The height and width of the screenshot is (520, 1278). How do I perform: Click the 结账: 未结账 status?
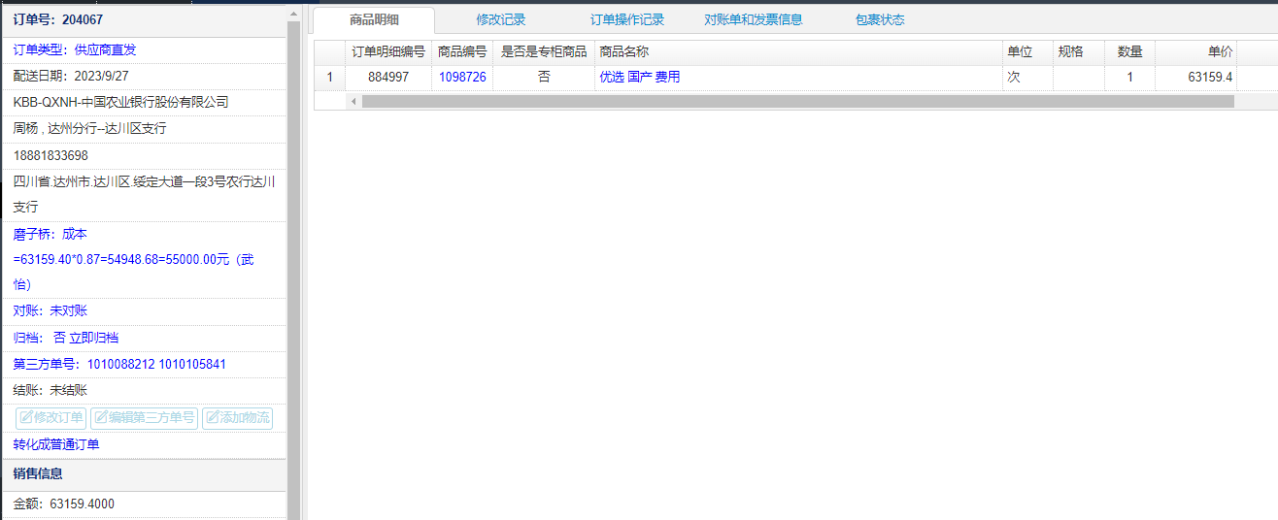tap(50, 390)
